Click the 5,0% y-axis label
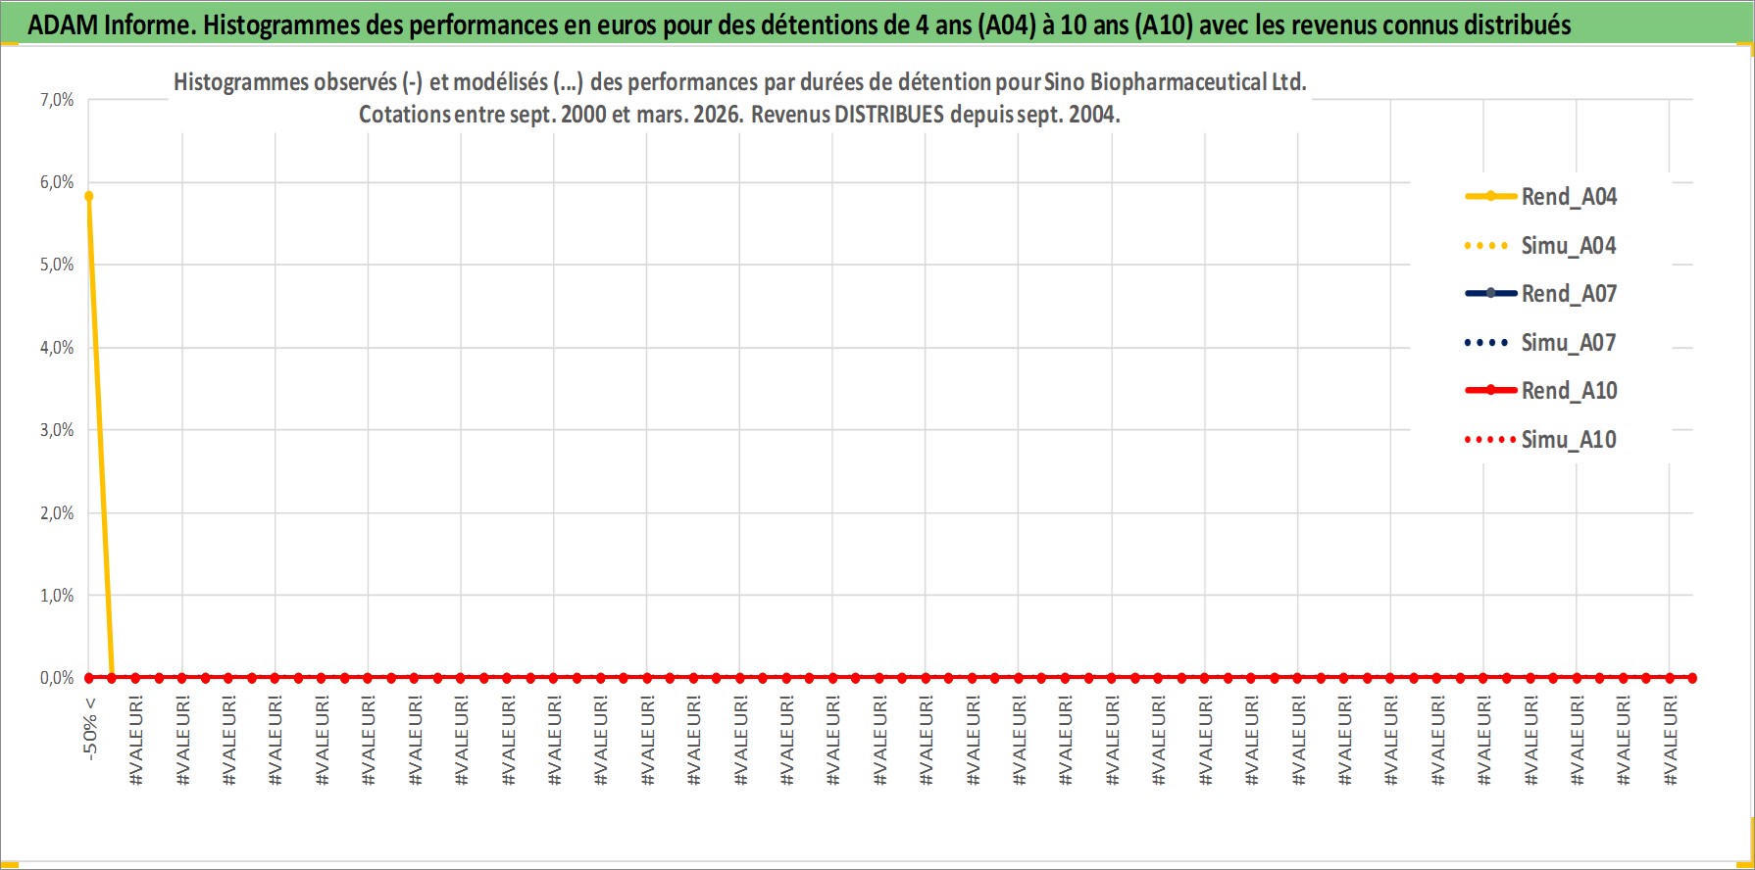 (x=57, y=265)
